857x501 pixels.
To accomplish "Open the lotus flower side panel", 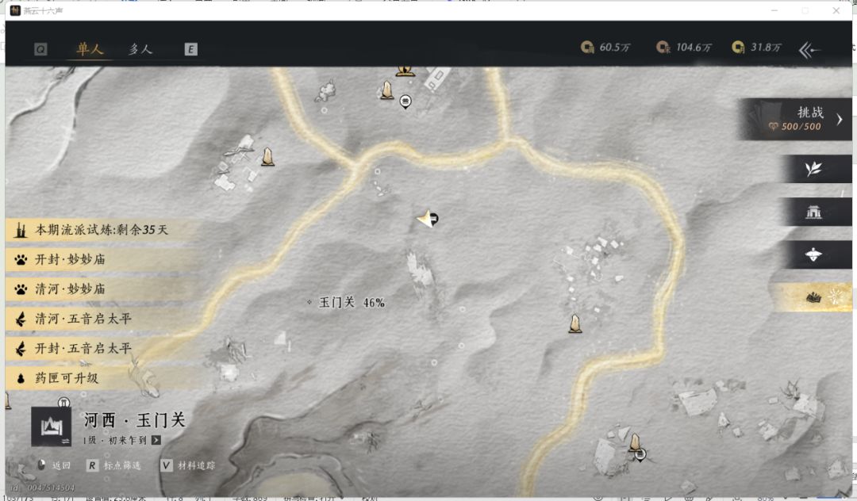I will [x=814, y=254].
